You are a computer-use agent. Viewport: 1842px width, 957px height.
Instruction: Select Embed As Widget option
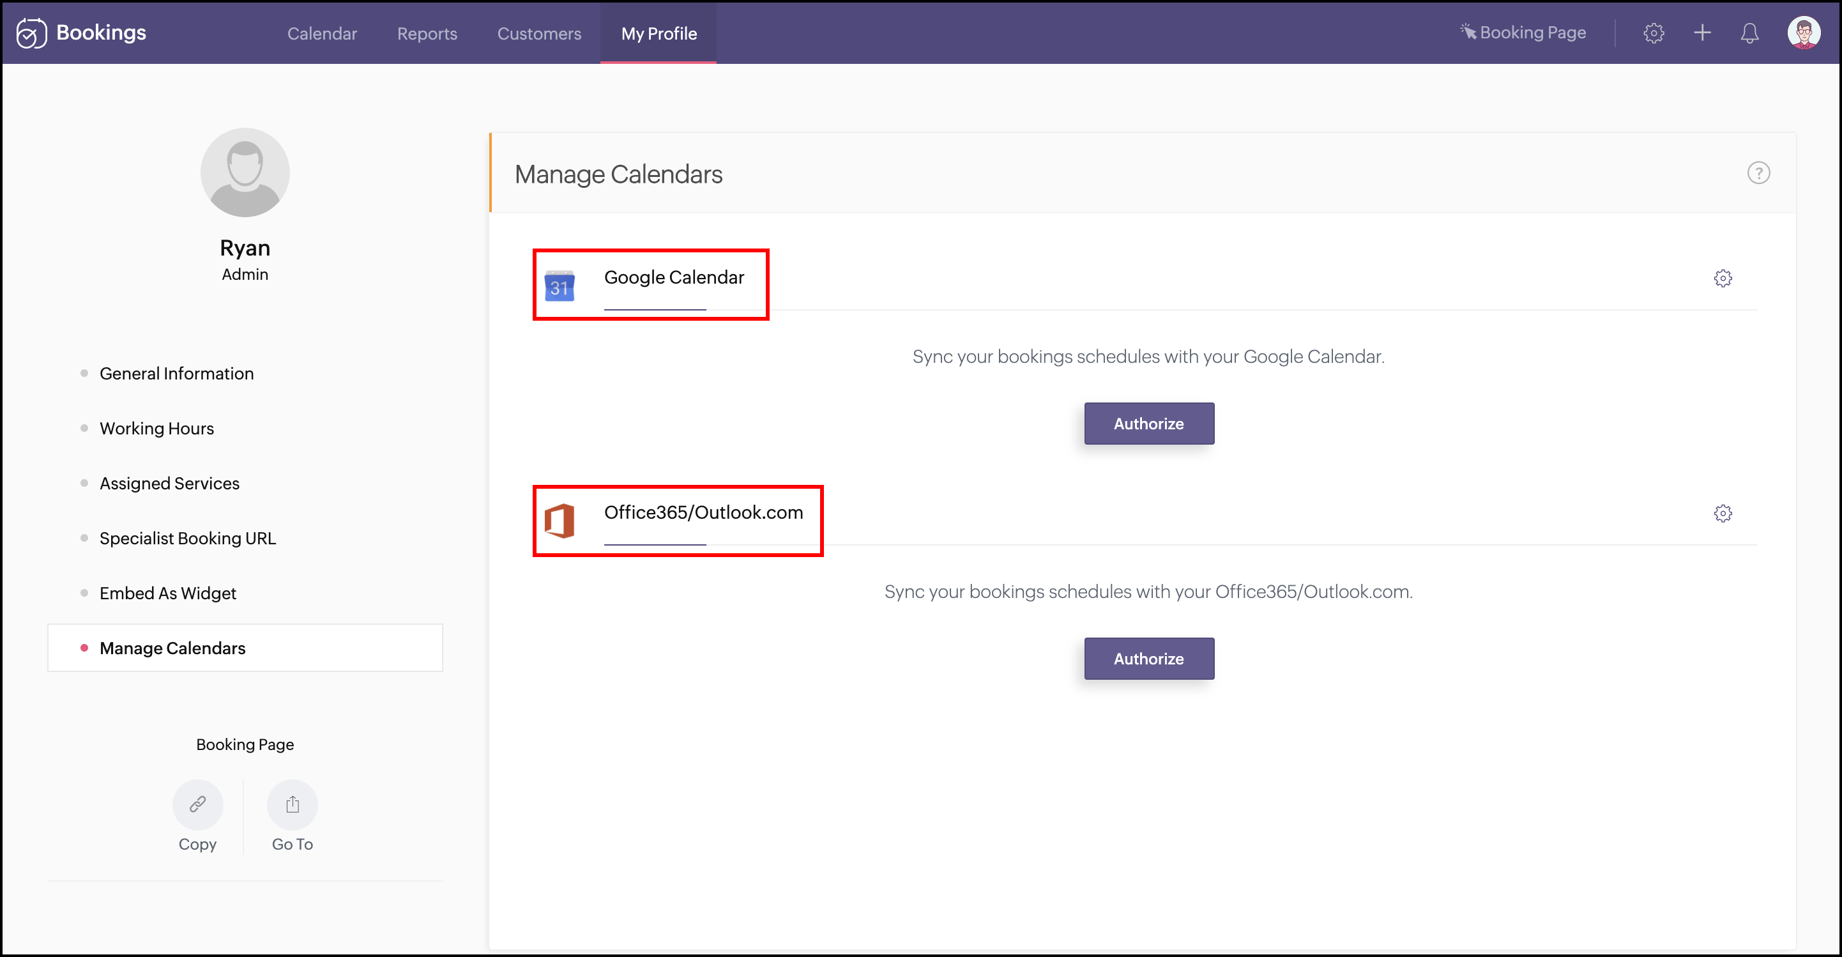167,593
